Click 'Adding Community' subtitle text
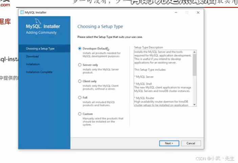 [x=41, y=32]
